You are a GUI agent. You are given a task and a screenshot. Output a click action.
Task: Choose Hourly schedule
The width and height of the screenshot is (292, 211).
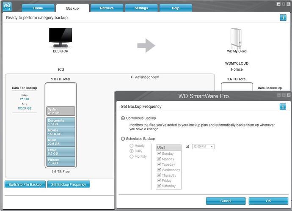[x=132, y=145]
